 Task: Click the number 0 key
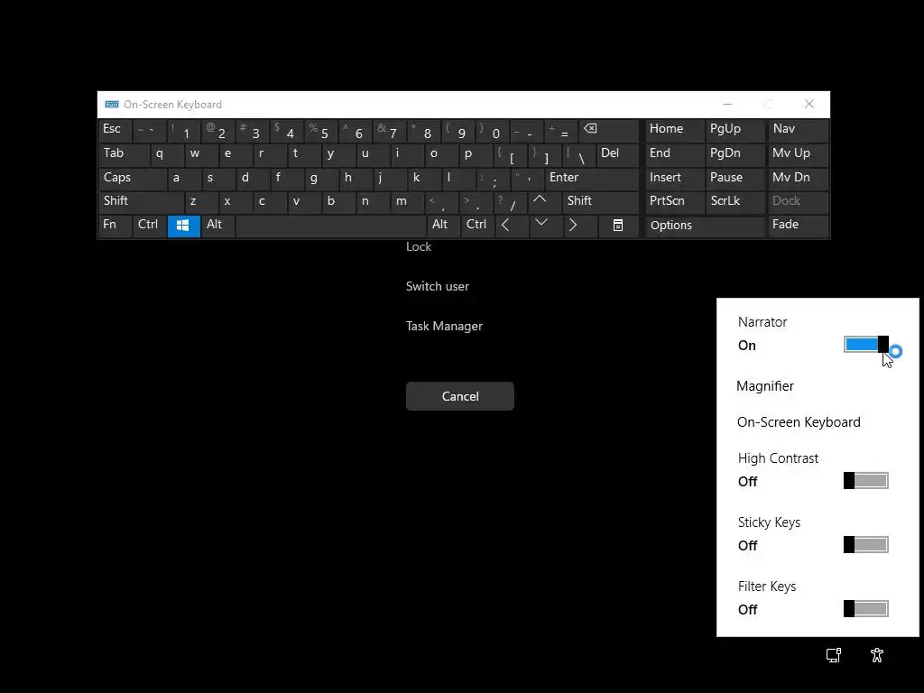point(493,130)
